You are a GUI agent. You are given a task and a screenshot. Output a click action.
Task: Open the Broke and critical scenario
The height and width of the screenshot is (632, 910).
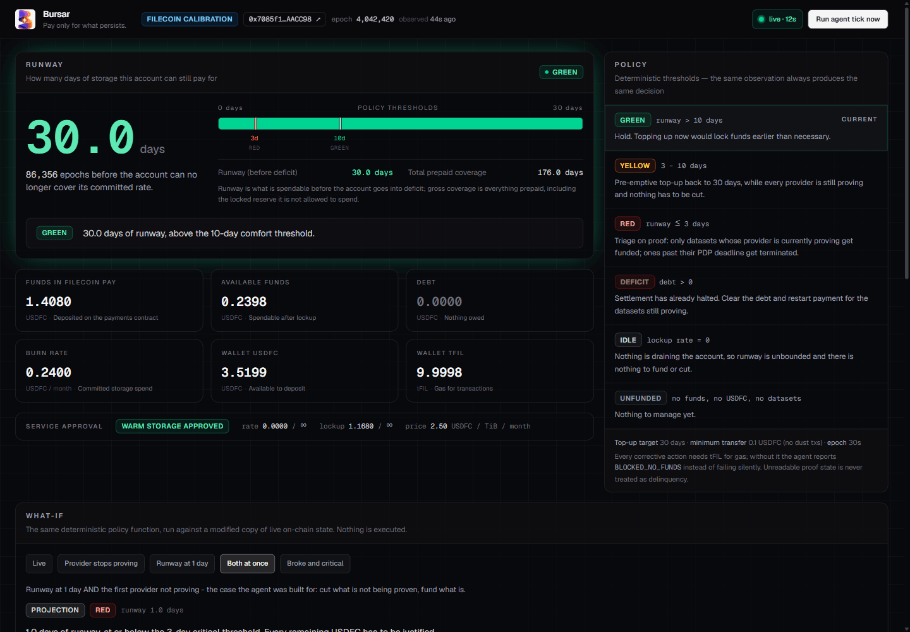pyautogui.click(x=315, y=564)
